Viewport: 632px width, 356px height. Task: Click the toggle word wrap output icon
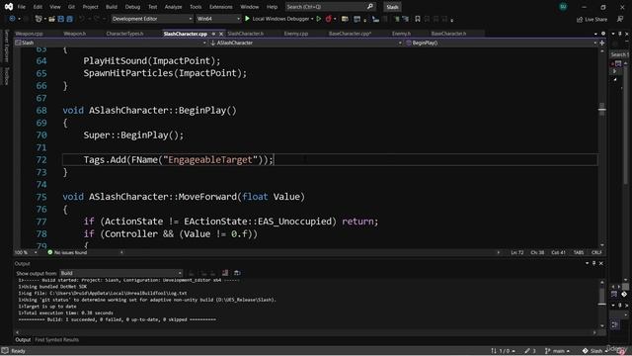(237, 273)
